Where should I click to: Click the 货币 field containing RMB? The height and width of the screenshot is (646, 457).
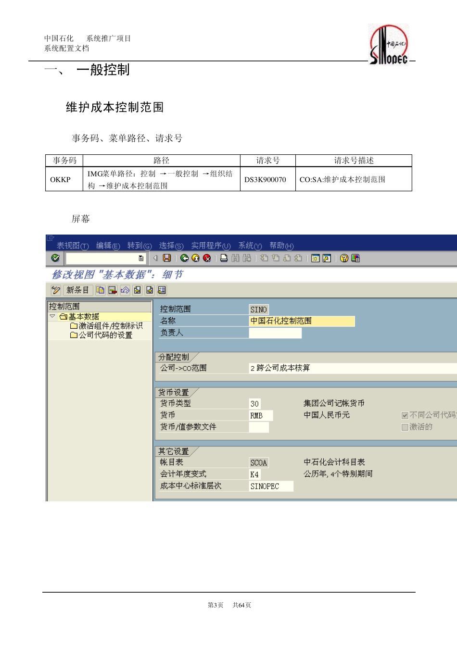pyautogui.click(x=261, y=415)
